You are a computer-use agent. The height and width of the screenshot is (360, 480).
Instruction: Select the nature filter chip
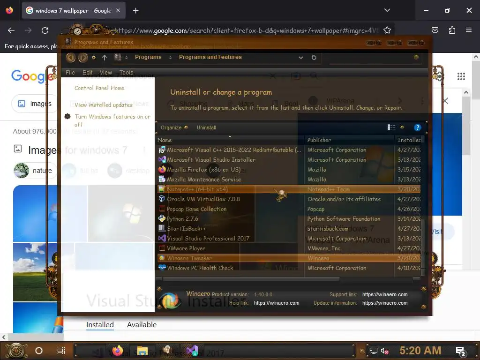pos(34,171)
